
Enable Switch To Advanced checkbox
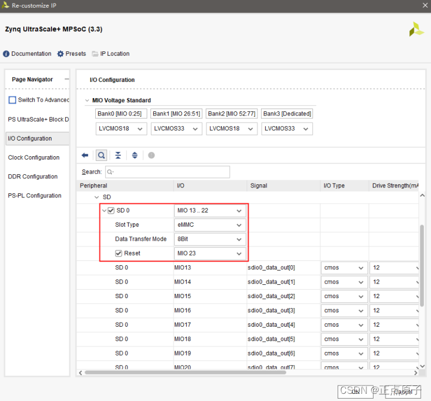point(13,100)
